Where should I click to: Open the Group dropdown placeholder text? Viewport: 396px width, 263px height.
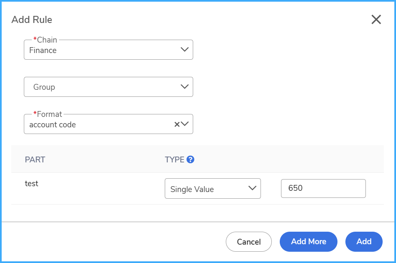(44, 87)
